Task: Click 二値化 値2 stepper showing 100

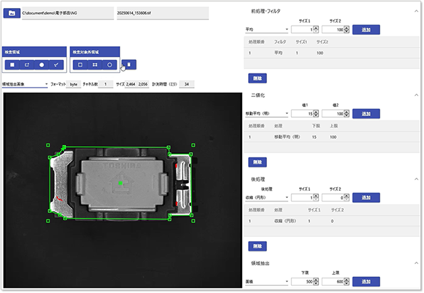Action: click(x=346, y=114)
